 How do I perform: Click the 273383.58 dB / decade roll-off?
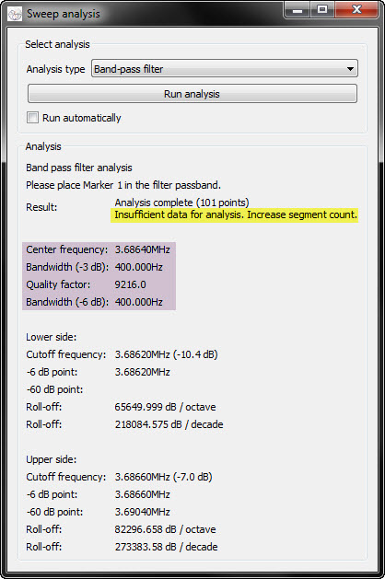coord(167,547)
